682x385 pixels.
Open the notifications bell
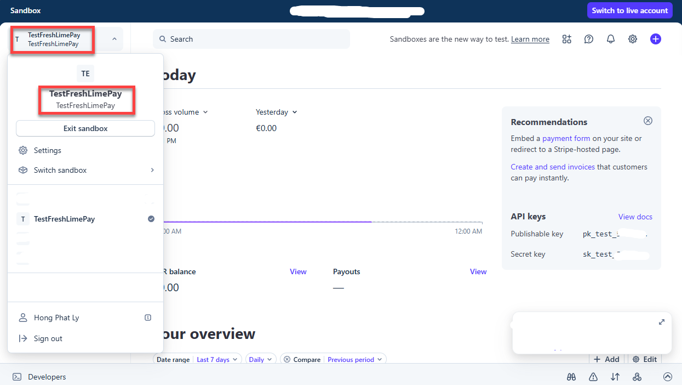tap(611, 39)
